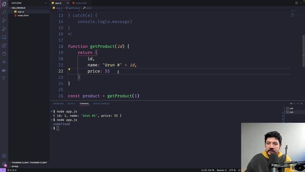
Task: Open the Explorer view in activity bar
Action: click(4, 4)
